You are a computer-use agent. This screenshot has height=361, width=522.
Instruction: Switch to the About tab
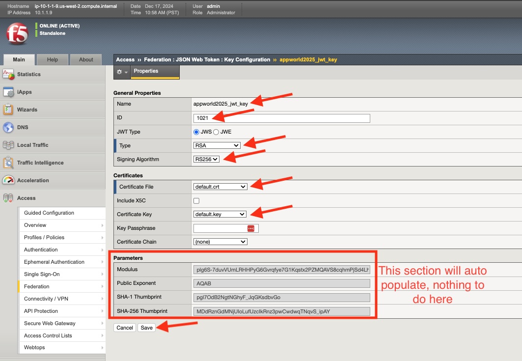point(86,59)
